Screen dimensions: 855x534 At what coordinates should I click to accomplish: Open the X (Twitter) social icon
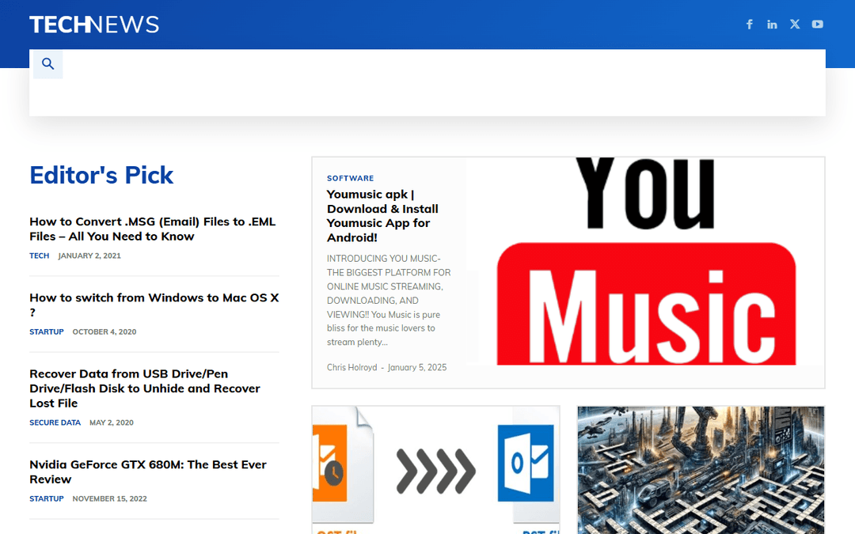point(795,24)
